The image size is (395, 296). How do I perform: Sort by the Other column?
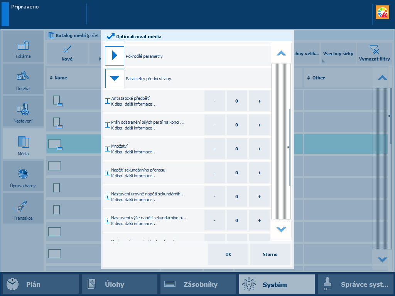point(316,78)
